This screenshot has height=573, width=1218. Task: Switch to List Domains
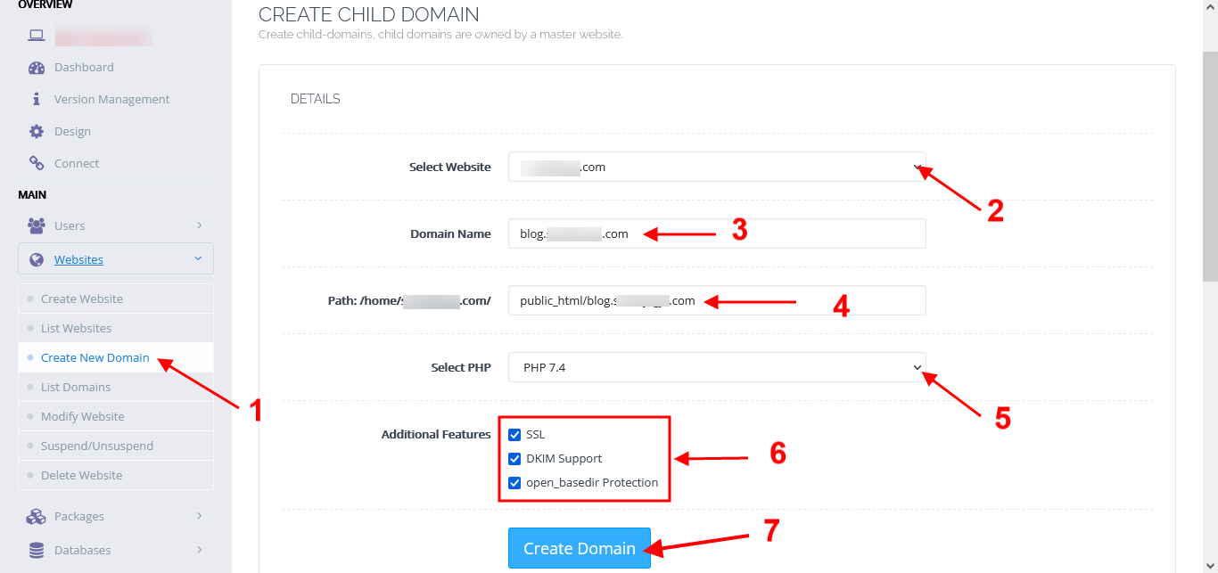(x=78, y=387)
